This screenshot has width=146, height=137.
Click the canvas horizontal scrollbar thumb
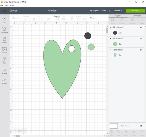point(18,136)
